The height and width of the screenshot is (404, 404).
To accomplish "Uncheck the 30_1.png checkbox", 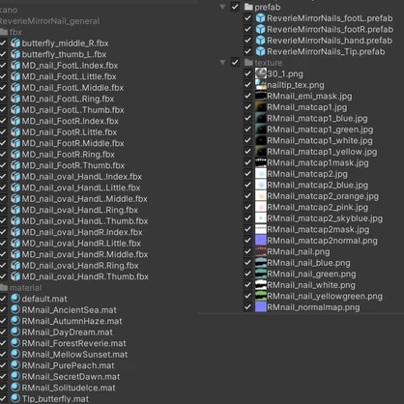I will click(247, 73).
